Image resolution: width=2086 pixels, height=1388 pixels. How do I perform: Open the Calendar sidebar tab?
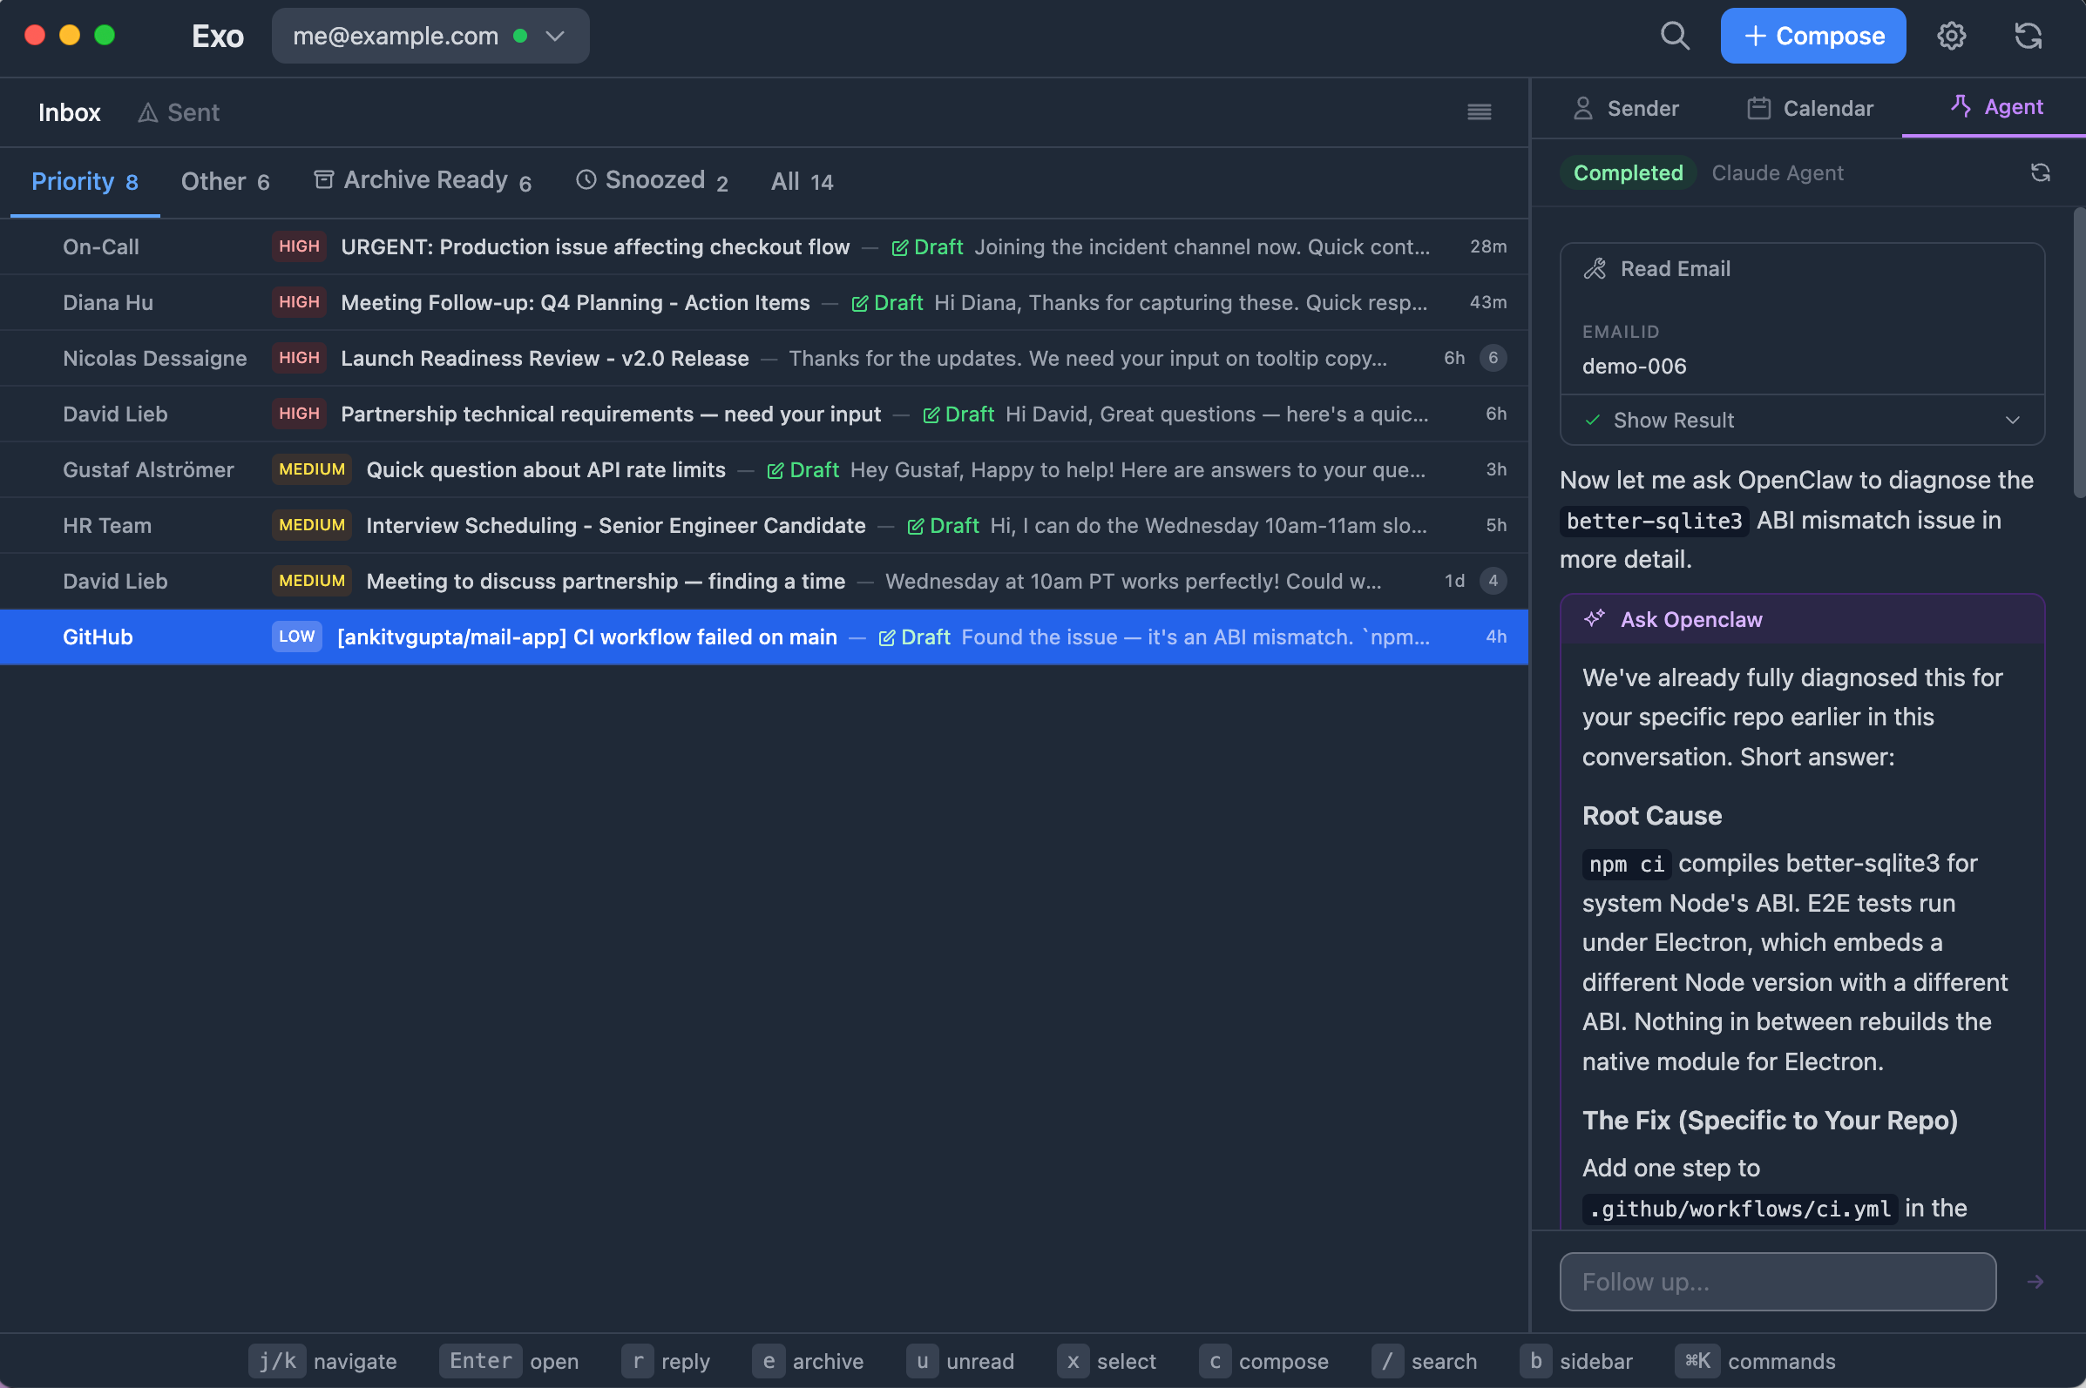[1810, 109]
